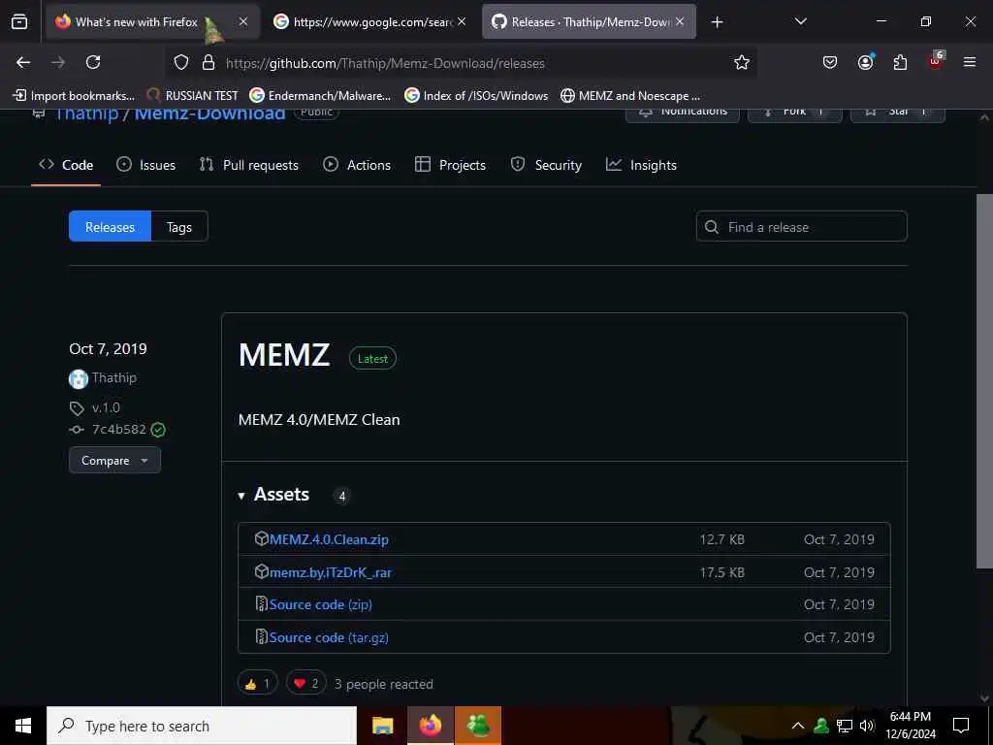Expand the Compare dropdown
Screen dimensions: 993x745
click(114, 460)
